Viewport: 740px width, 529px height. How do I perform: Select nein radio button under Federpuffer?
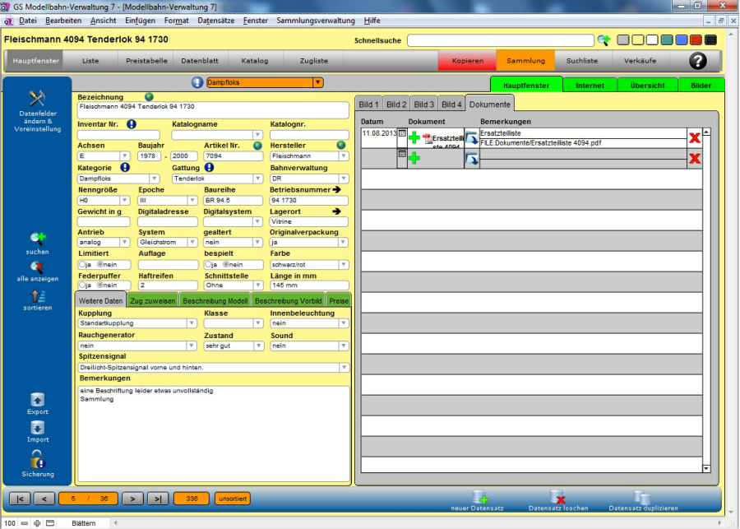(x=100, y=285)
